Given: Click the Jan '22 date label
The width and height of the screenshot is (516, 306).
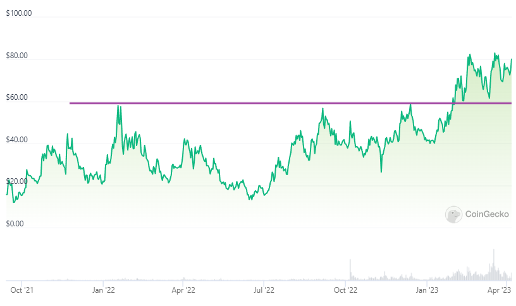Looking at the screenshot, I should click(x=104, y=290).
